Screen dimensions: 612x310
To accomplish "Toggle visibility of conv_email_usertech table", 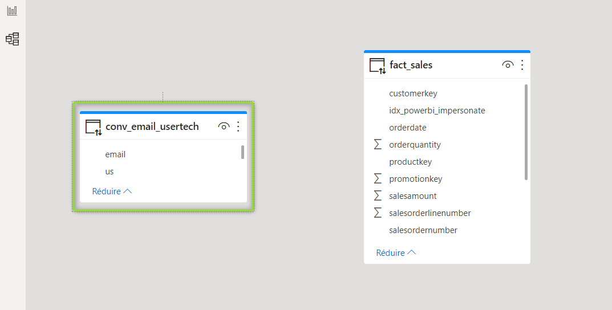I will (x=224, y=127).
